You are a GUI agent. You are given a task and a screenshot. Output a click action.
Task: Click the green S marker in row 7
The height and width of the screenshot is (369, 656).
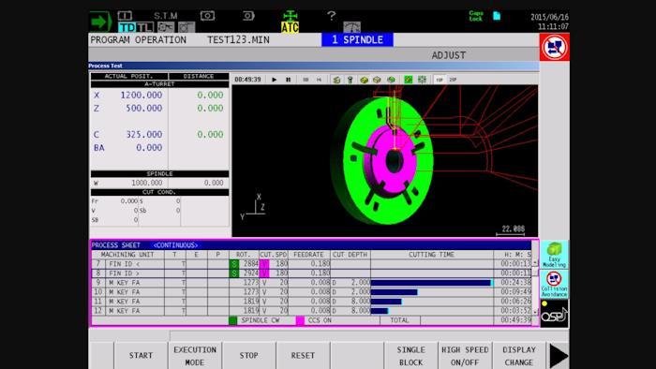[234, 264]
